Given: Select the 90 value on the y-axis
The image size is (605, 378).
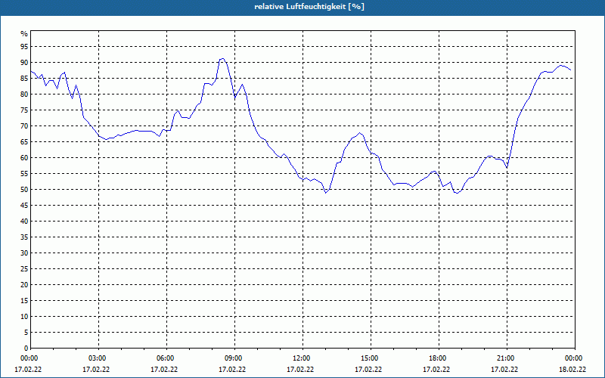Looking at the screenshot, I should click(x=24, y=63).
